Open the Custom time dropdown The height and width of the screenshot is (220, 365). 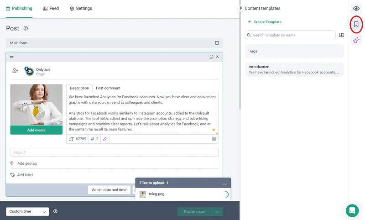(27, 211)
